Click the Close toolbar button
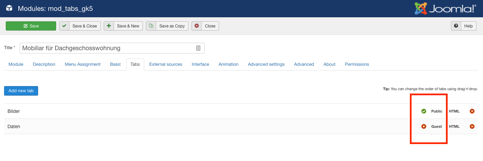The height and width of the screenshot is (161, 483). (x=205, y=26)
